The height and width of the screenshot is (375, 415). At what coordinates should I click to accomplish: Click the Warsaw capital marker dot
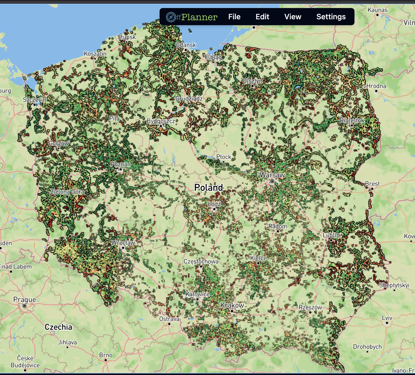point(272,181)
